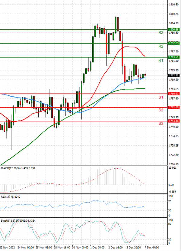The width and height of the screenshot is (181, 251).
Task: Select the S3 support line text
Action: pyautogui.click(x=161, y=124)
